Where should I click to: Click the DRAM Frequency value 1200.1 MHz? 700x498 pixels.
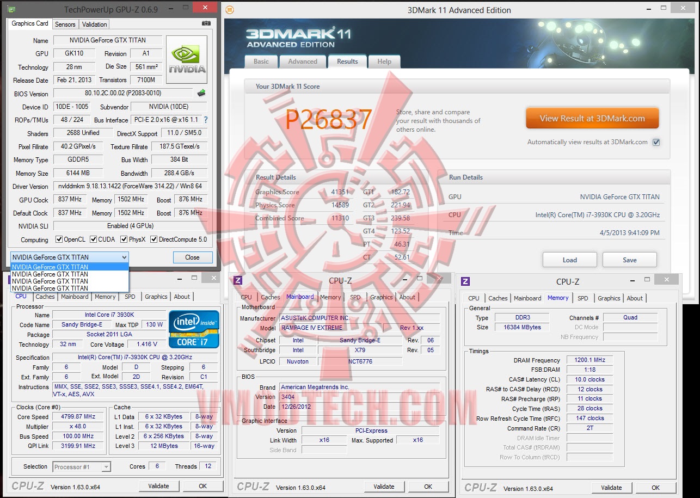(589, 360)
